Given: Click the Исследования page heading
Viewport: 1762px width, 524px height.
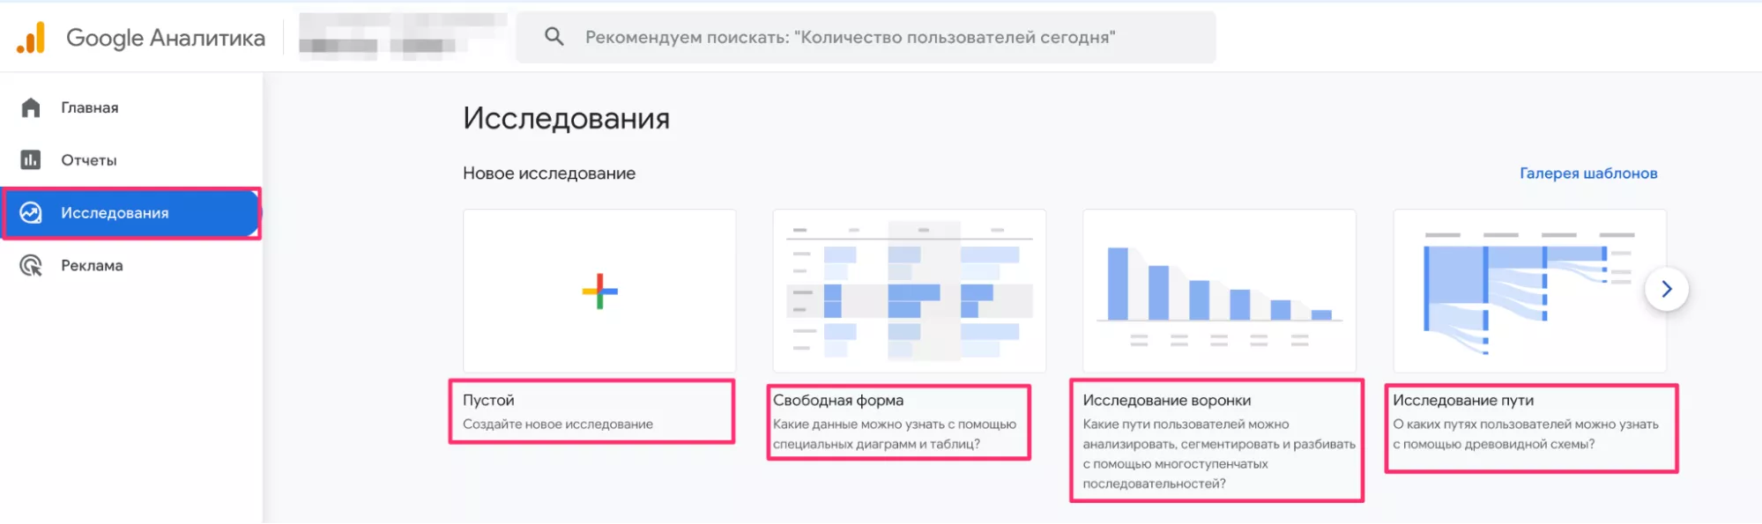Looking at the screenshot, I should (x=567, y=118).
